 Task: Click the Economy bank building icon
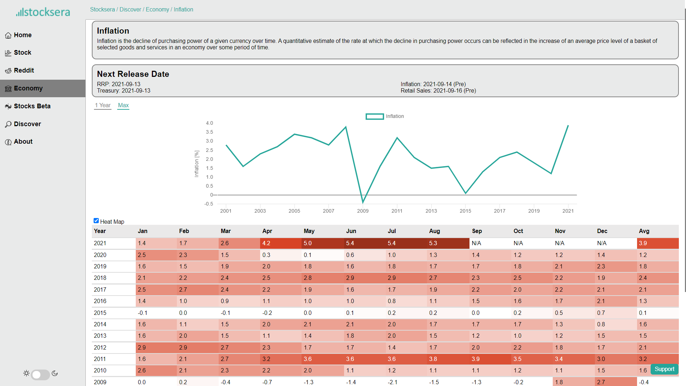coord(8,89)
